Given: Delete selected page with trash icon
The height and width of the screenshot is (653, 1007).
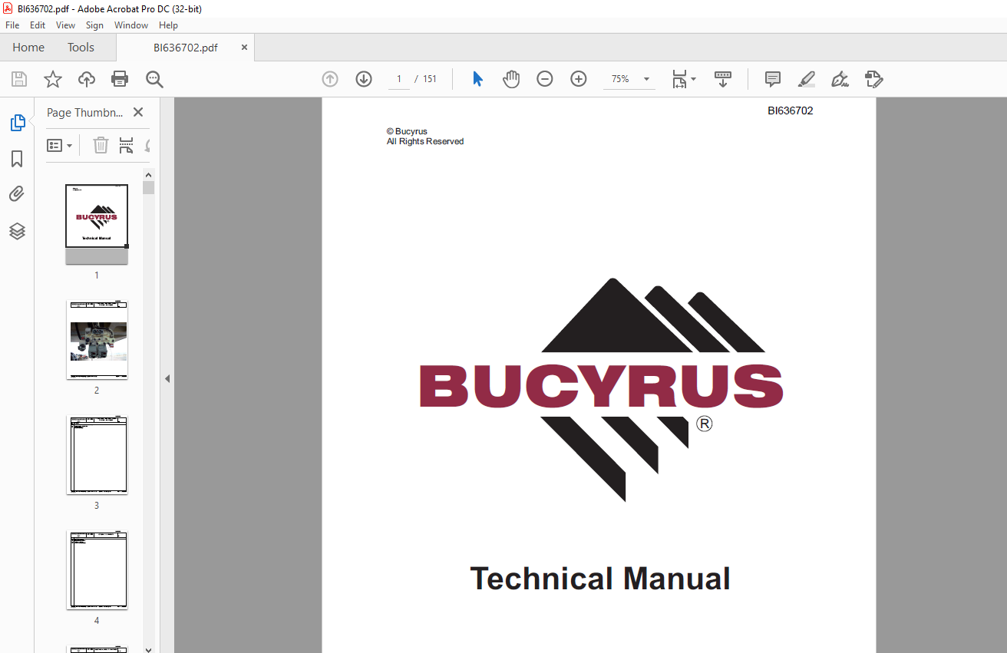Looking at the screenshot, I should coord(101,145).
